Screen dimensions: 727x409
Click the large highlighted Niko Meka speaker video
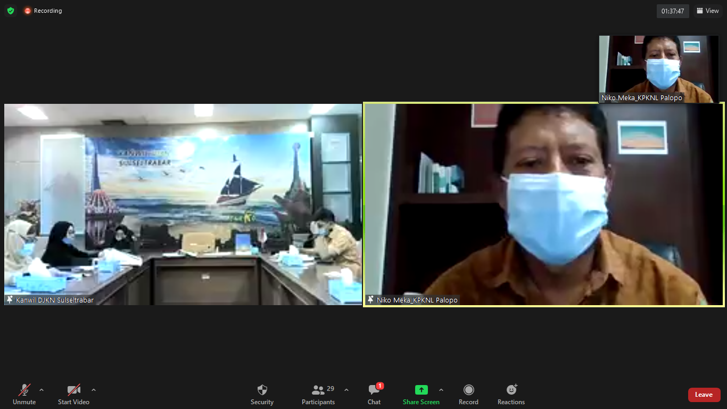coord(544,204)
